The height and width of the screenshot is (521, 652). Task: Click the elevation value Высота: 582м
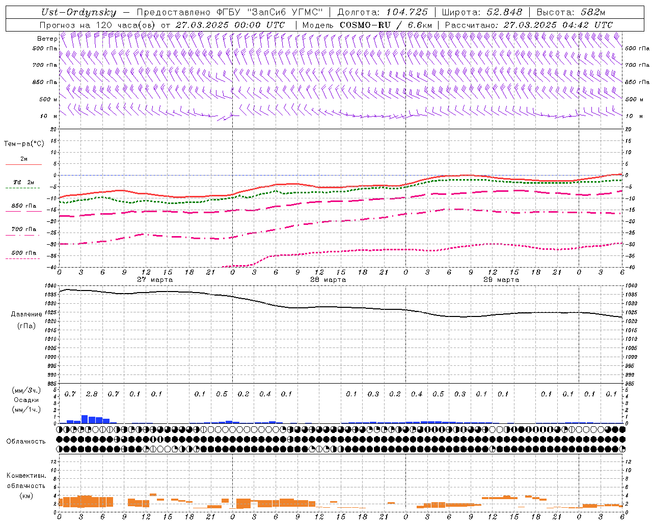[x=570, y=12]
